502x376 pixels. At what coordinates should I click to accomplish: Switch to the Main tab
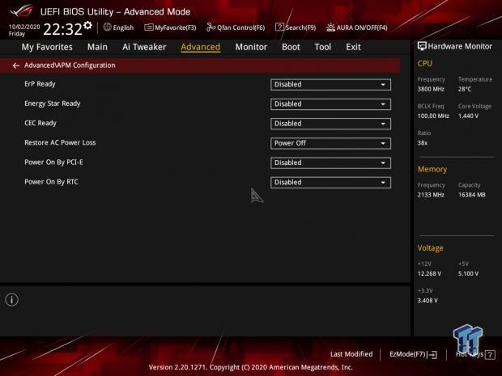[97, 47]
